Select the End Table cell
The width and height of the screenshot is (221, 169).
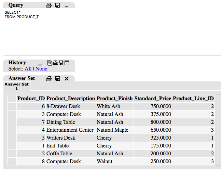[71, 146]
